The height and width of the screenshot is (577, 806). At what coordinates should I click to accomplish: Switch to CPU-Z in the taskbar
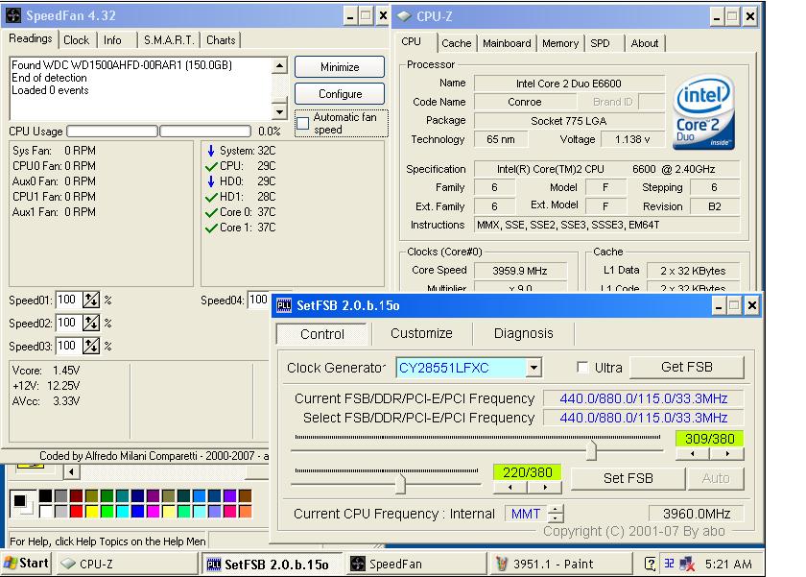(x=127, y=565)
